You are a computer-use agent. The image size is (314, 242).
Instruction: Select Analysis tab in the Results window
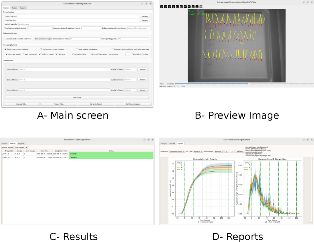(x=4, y=144)
